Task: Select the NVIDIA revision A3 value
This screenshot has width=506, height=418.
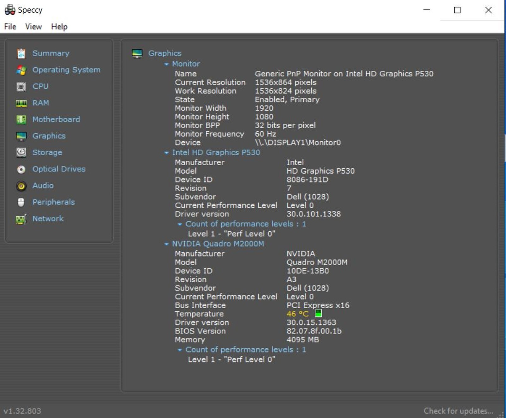Action: click(x=292, y=280)
